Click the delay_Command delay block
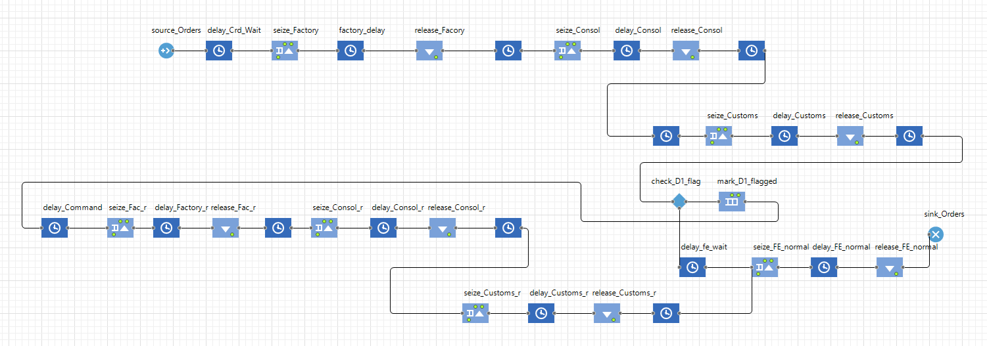The width and height of the screenshot is (987, 346). 55,228
